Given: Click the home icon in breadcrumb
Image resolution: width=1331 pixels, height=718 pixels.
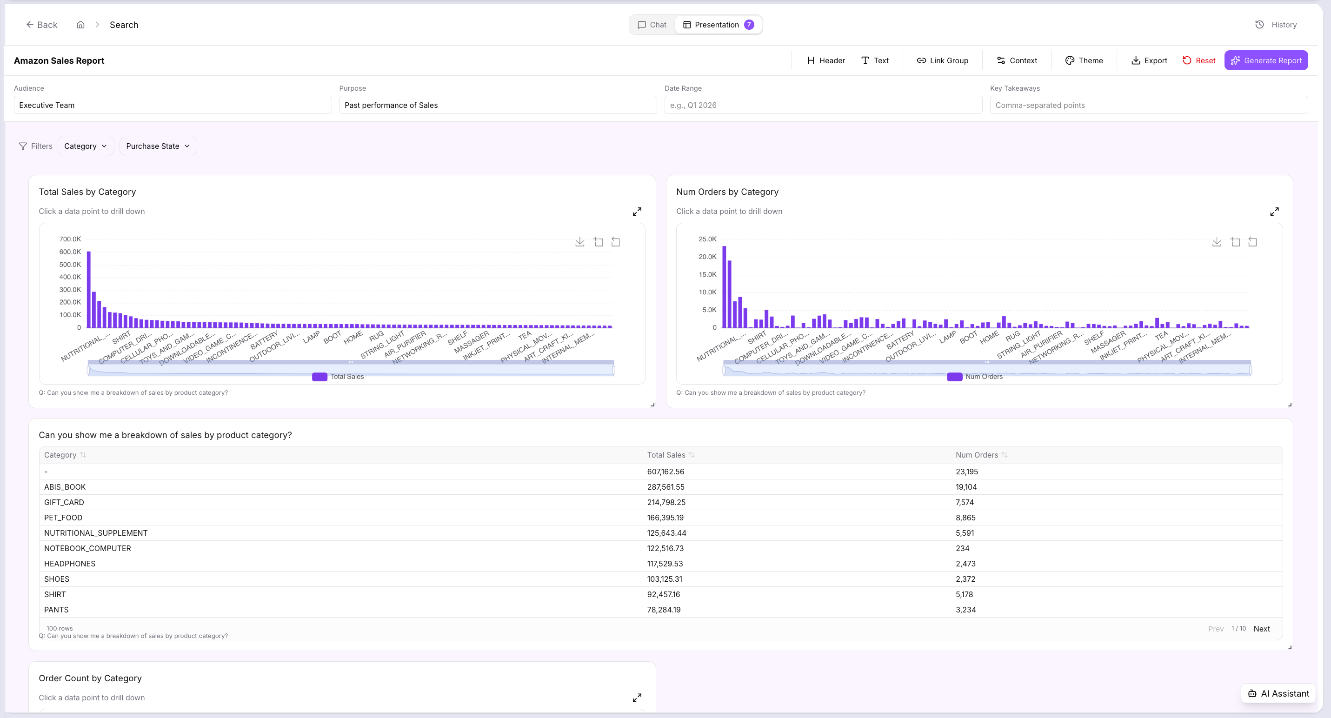Looking at the screenshot, I should tap(80, 25).
